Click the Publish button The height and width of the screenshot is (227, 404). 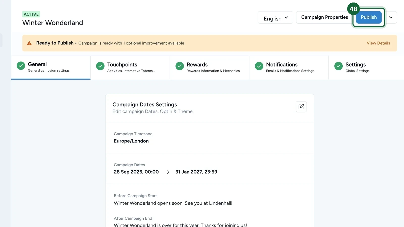point(369,17)
